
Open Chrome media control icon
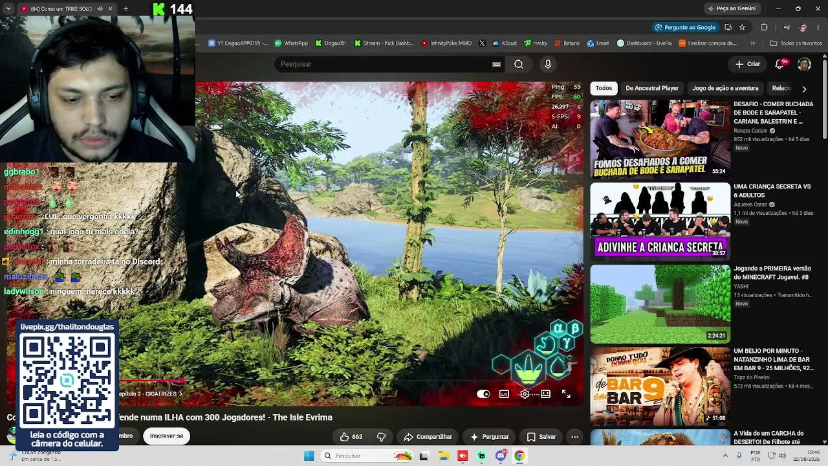(787, 27)
